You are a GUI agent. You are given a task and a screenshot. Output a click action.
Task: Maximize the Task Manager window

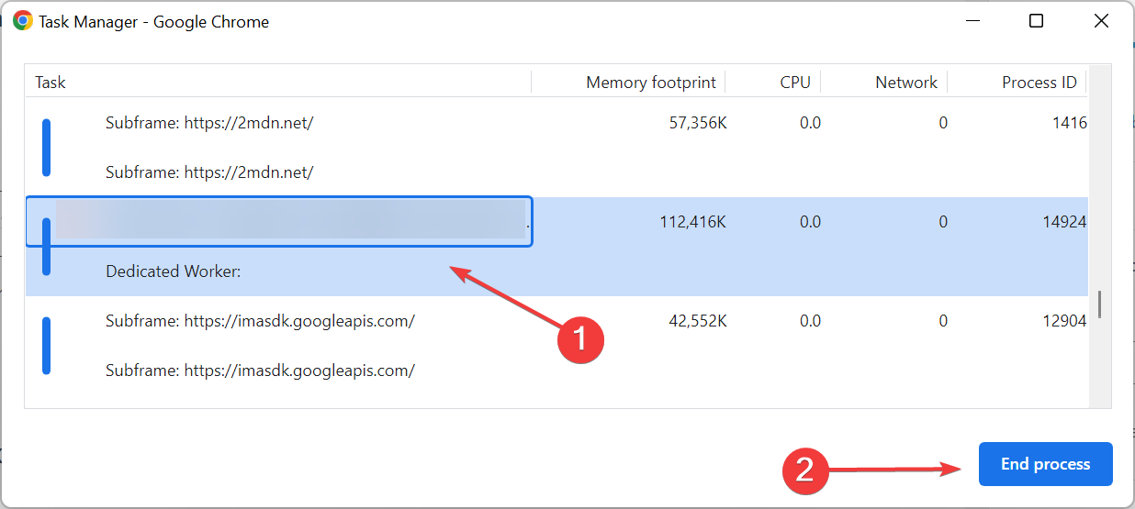pos(1036,21)
